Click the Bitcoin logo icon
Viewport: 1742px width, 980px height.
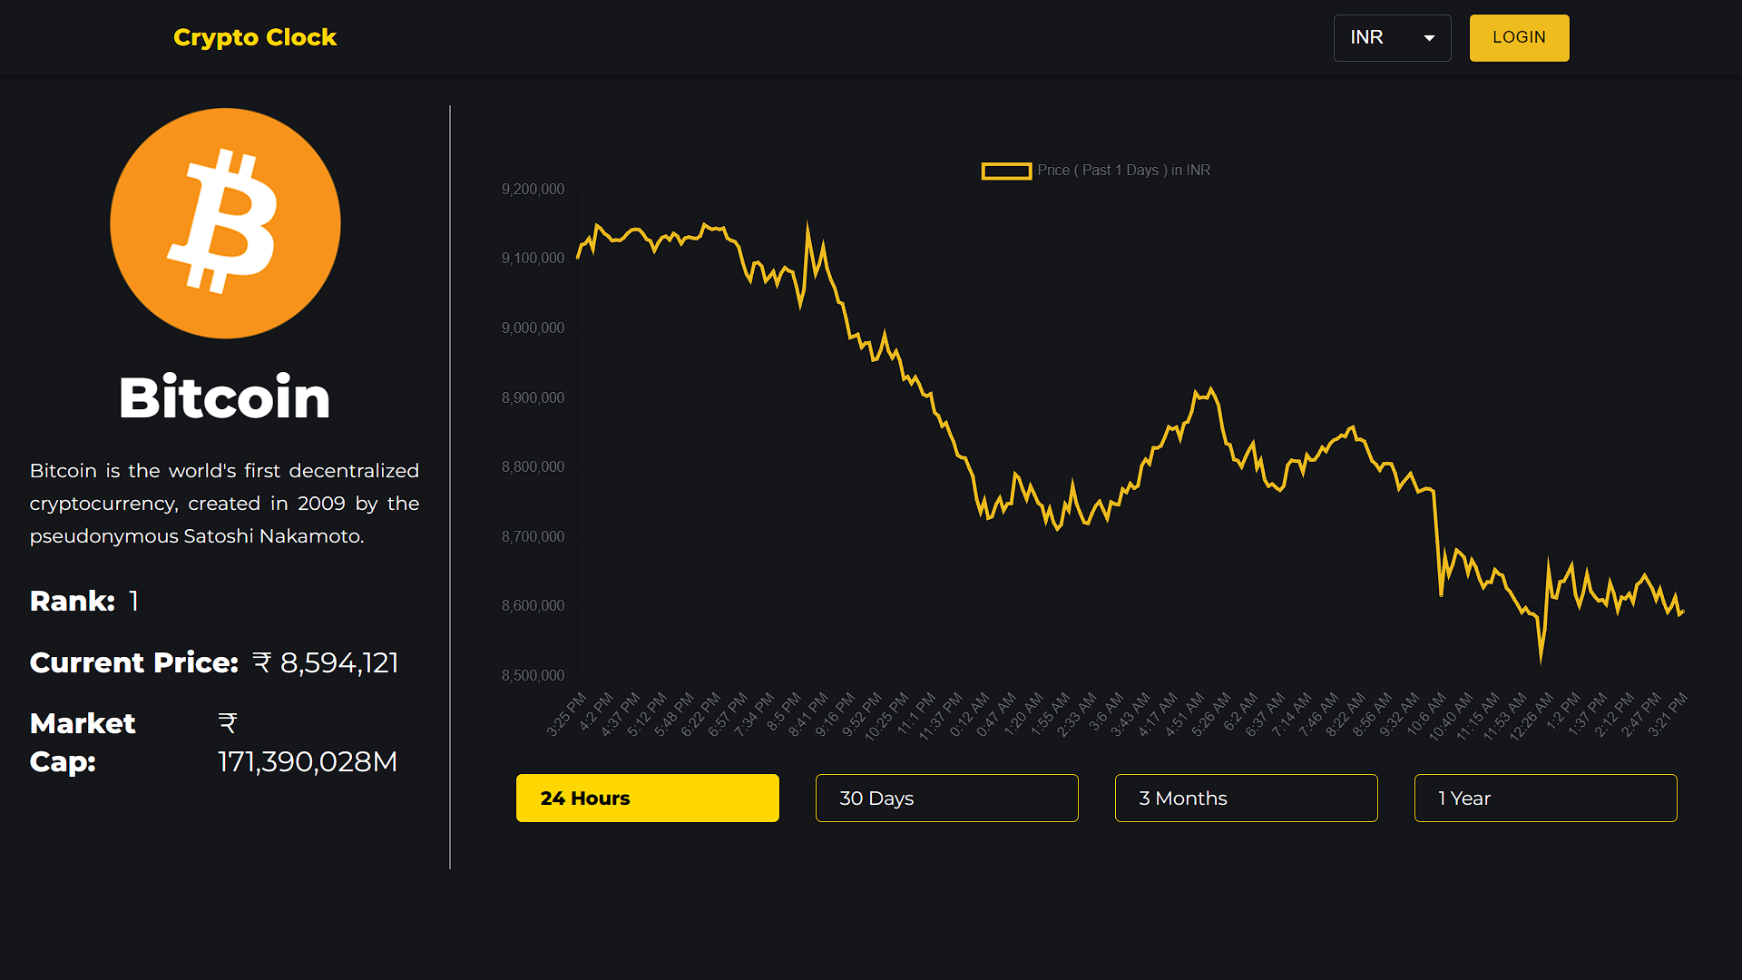click(x=225, y=223)
